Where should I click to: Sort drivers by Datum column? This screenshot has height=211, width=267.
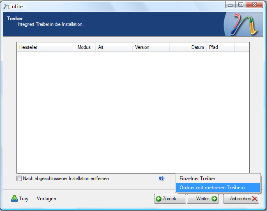pos(188,47)
